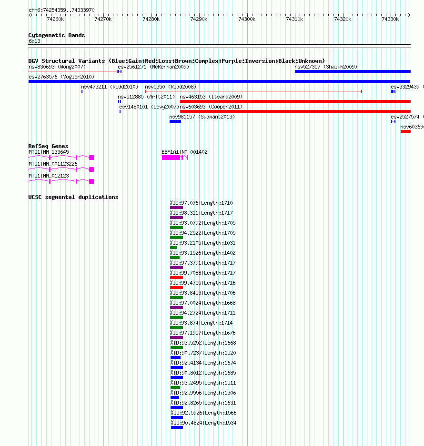
Task: Select duplication %ID:93.874|Length:1714
Action: pos(202,323)
